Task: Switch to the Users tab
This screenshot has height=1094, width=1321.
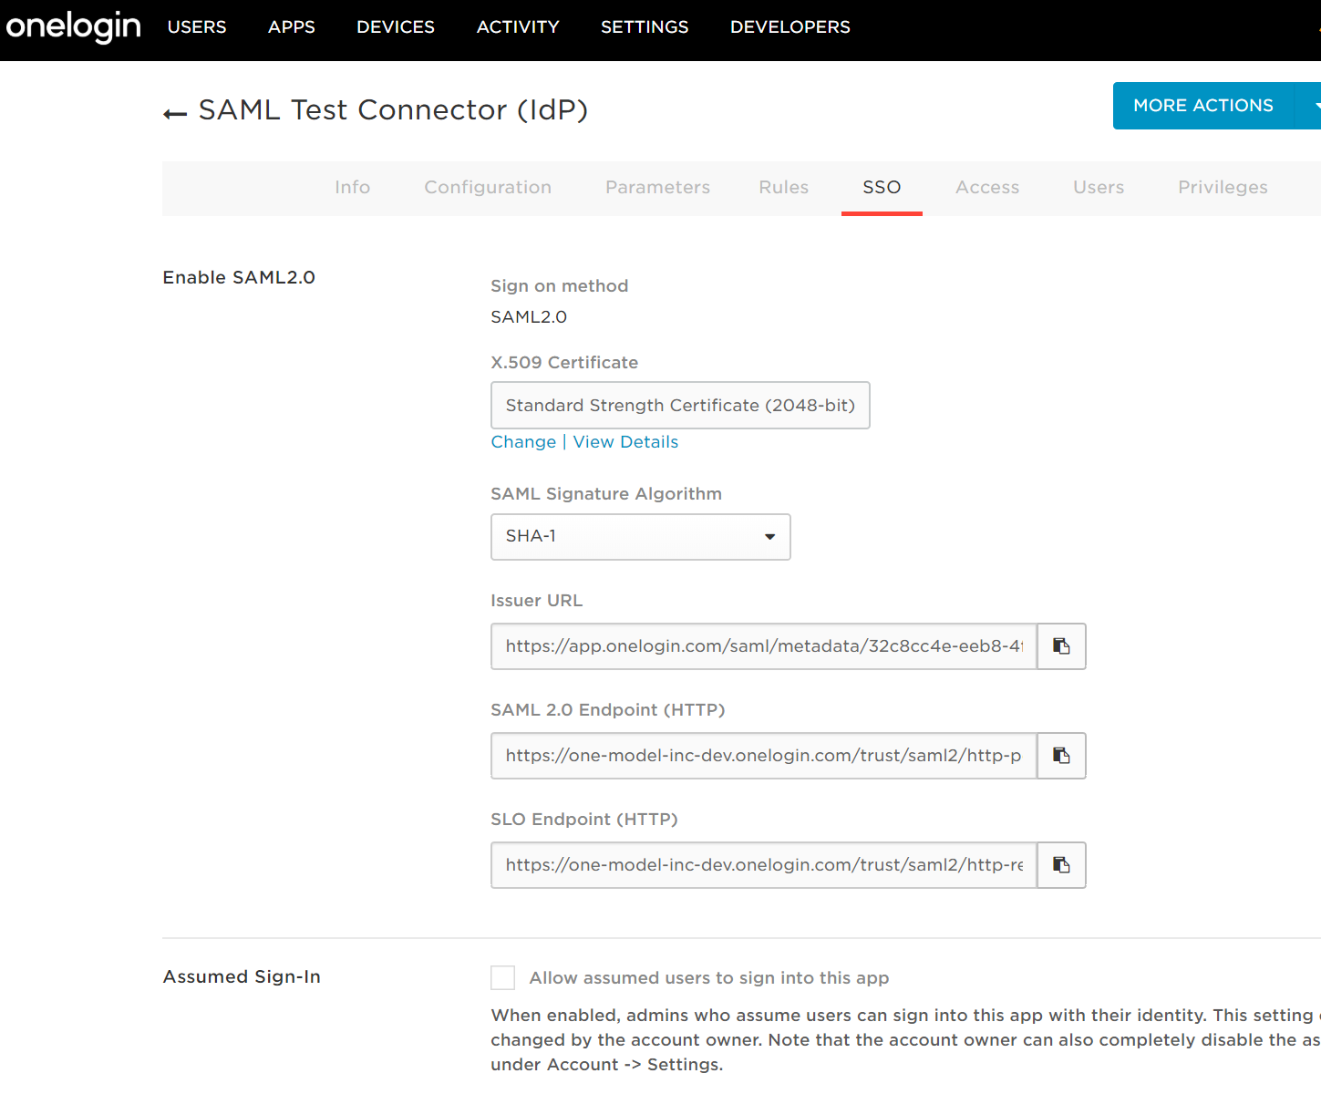Action: [x=1099, y=187]
